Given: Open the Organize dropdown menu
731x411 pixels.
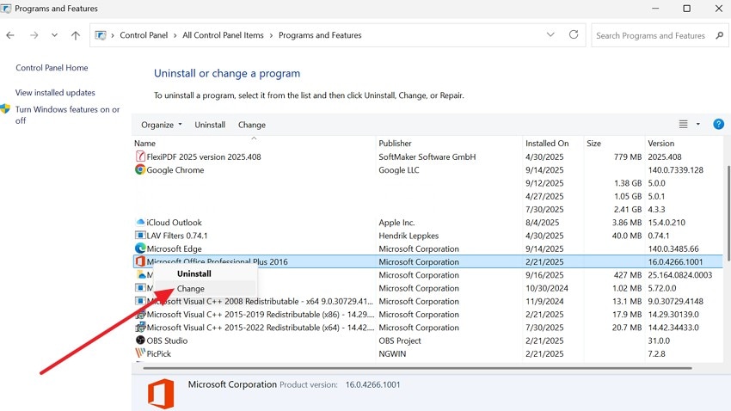Looking at the screenshot, I should click(162, 125).
